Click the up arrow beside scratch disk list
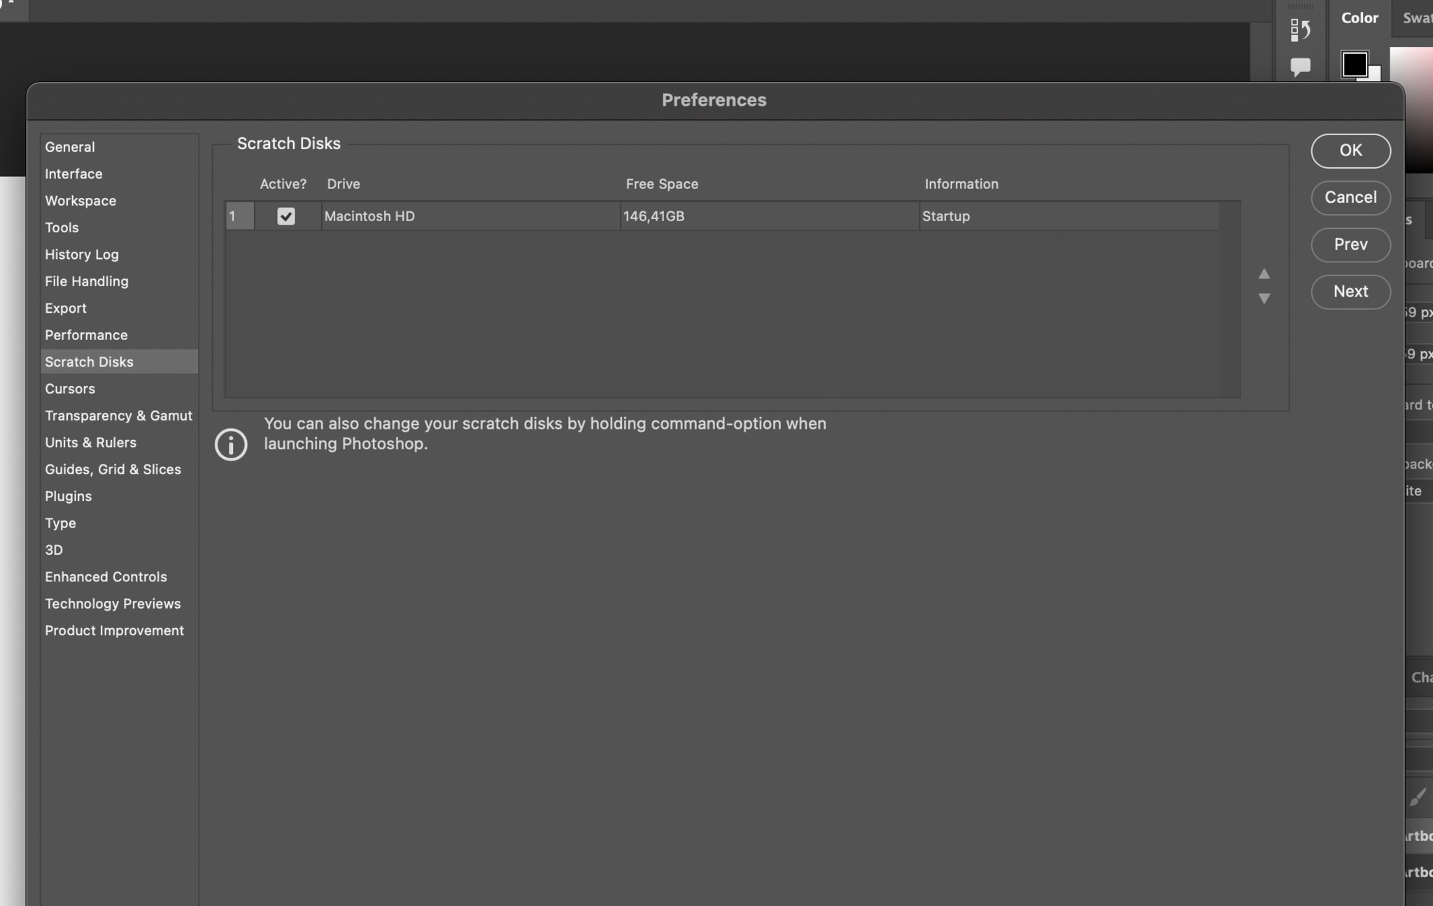This screenshot has height=906, width=1433. click(1264, 274)
